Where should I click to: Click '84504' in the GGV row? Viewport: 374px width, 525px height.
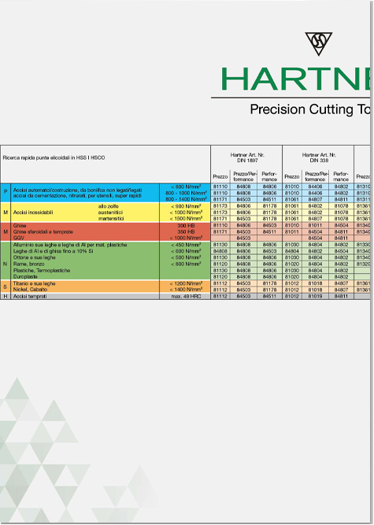pyautogui.click(x=315, y=238)
